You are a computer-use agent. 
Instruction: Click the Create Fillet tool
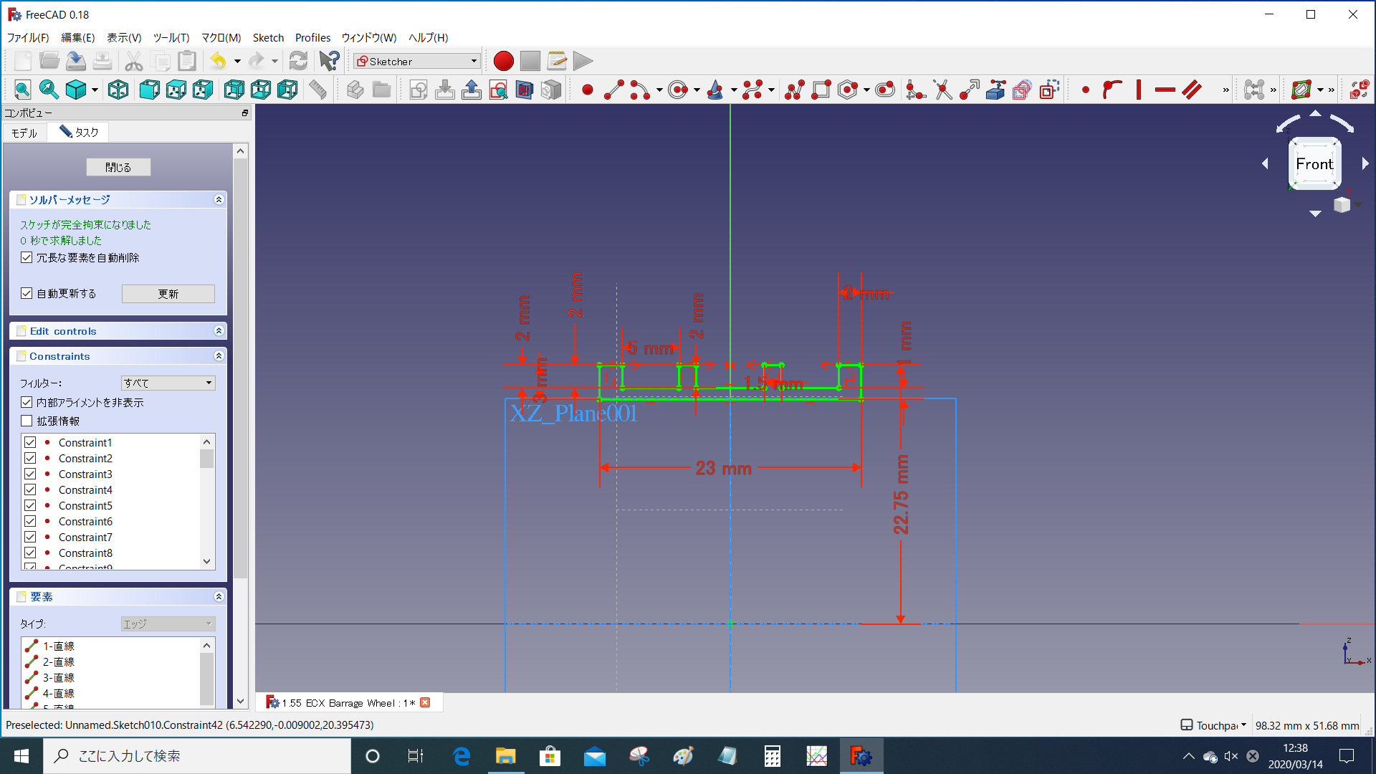point(916,90)
